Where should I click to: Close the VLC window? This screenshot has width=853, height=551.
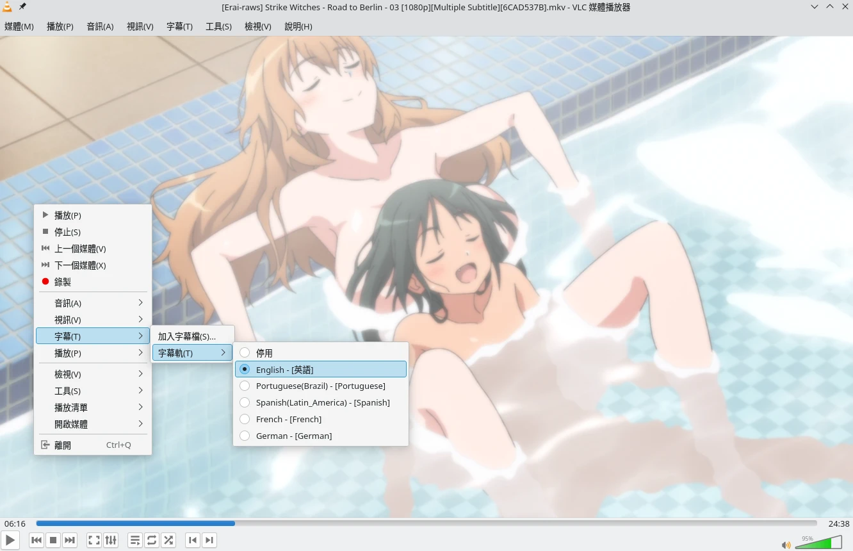click(x=845, y=6)
